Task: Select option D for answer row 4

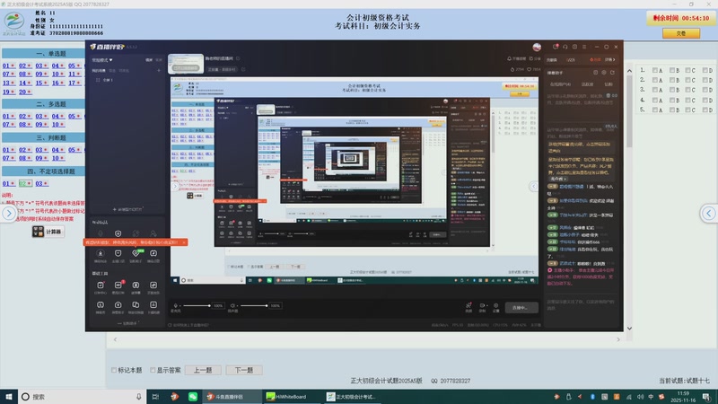Action: pyautogui.click(x=705, y=100)
